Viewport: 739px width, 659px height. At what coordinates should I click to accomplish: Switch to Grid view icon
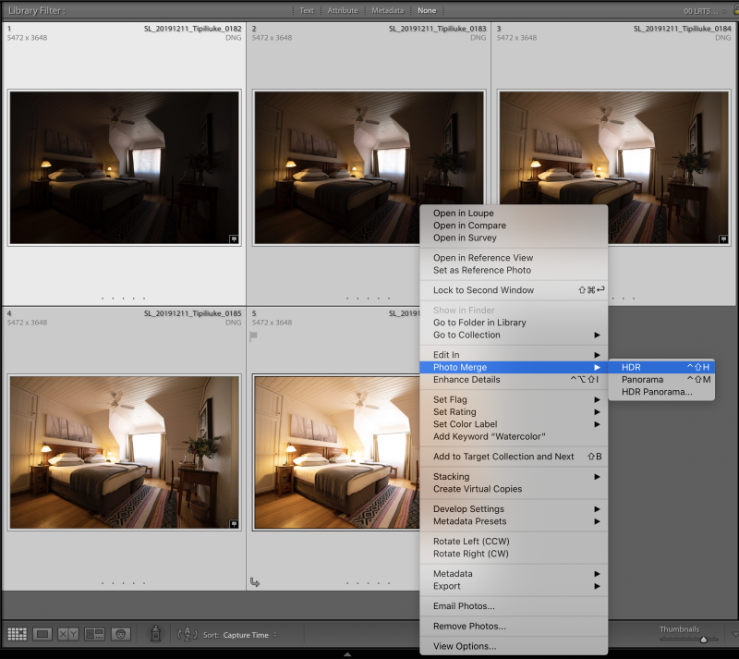click(17, 634)
